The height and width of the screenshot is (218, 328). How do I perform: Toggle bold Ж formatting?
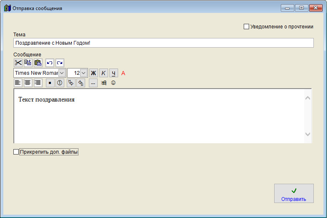pyautogui.click(x=93, y=73)
